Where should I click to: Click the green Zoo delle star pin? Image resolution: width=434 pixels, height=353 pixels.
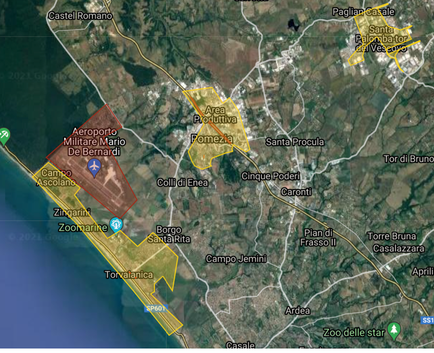tap(394, 330)
